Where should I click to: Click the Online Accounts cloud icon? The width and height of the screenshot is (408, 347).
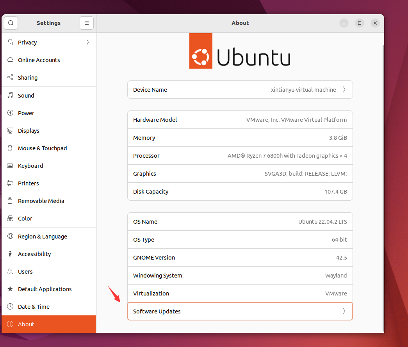(x=10, y=60)
